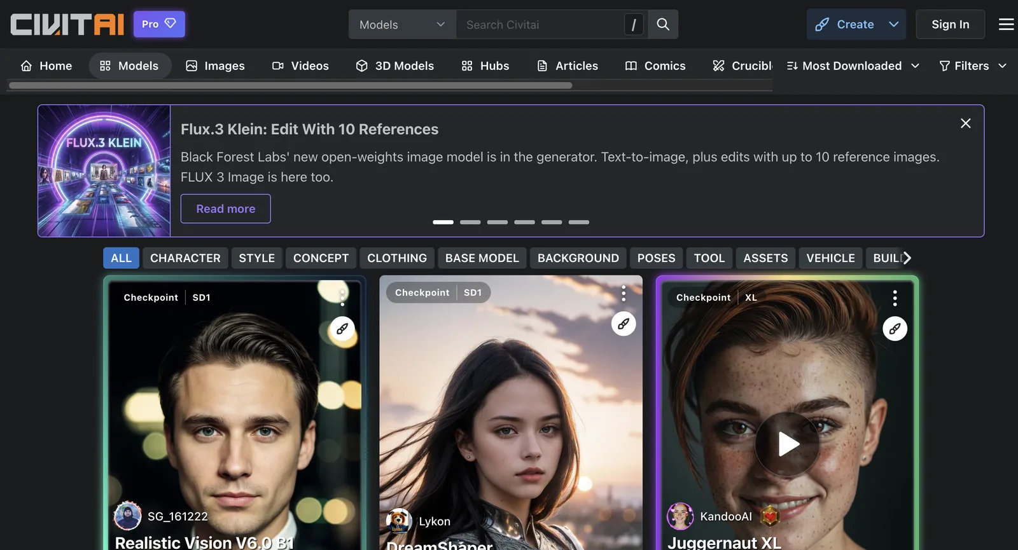Open the Hubs tab
Image resolution: width=1018 pixels, height=550 pixels.
coord(485,65)
